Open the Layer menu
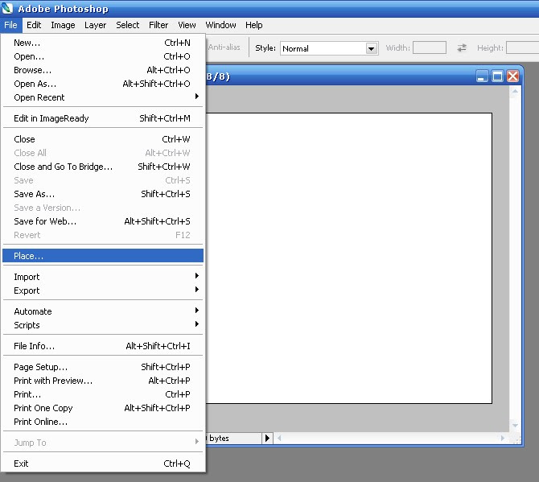 click(95, 25)
